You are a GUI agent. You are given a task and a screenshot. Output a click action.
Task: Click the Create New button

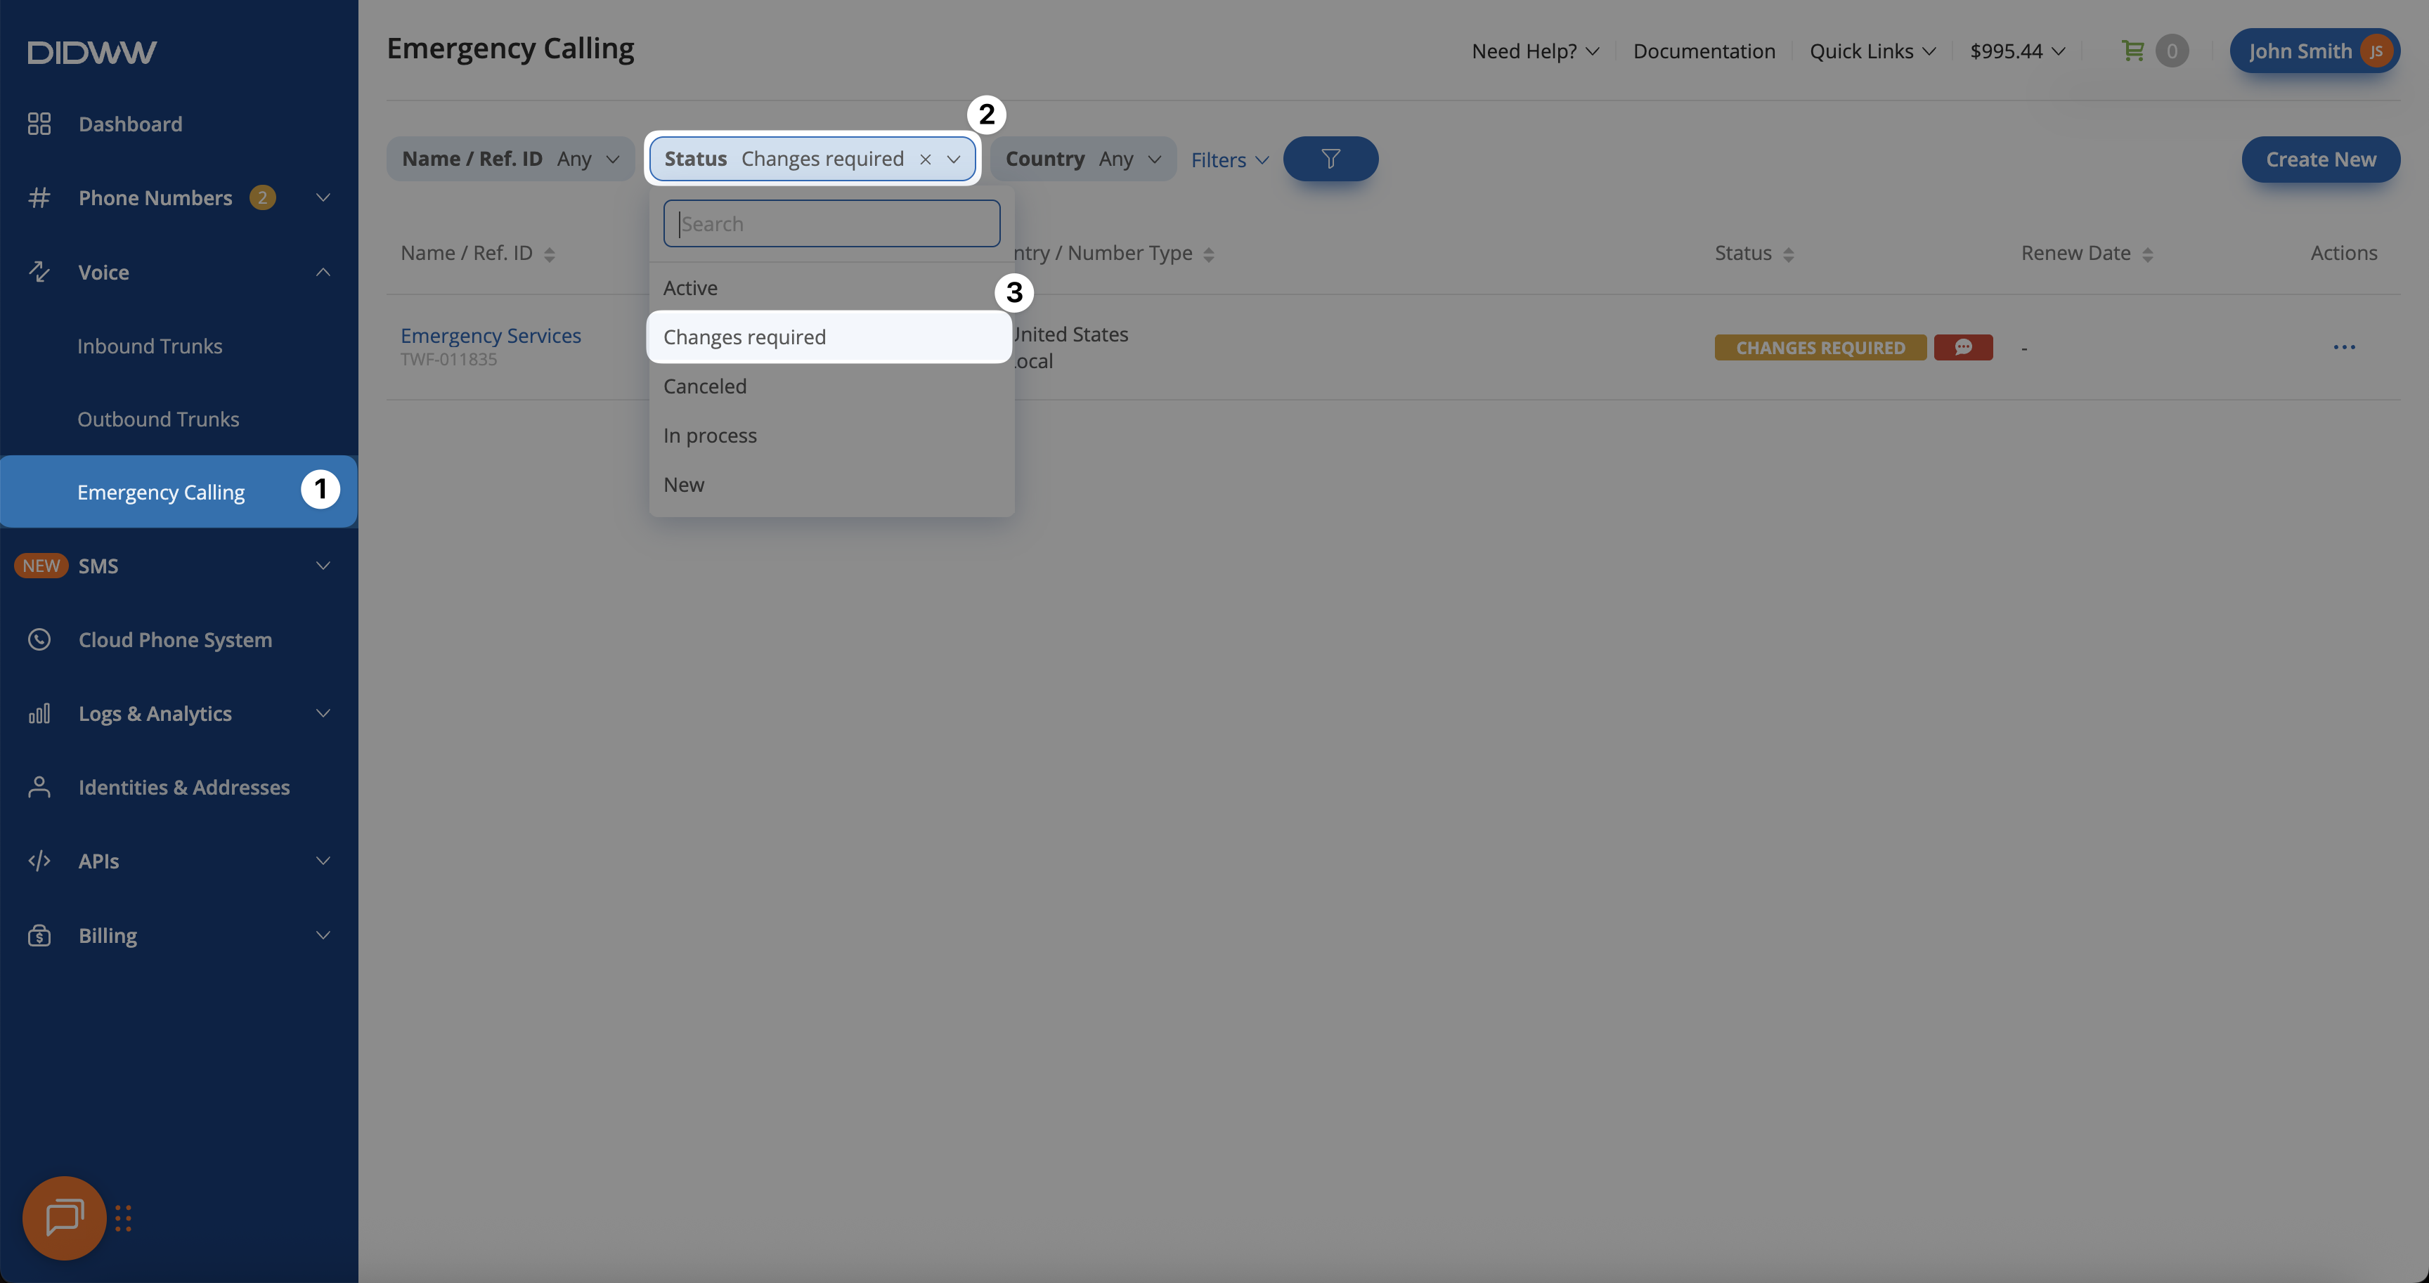pyautogui.click(x=2319, y=159)
